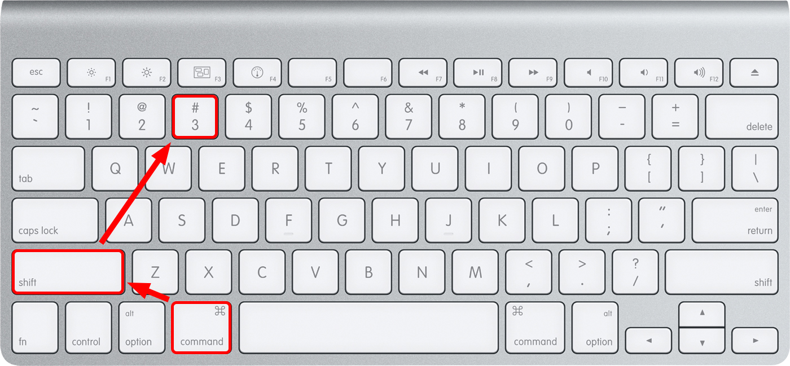The image size is (790, 366).
Task: Click the caps lock key
Action: (x=55, y=219)
